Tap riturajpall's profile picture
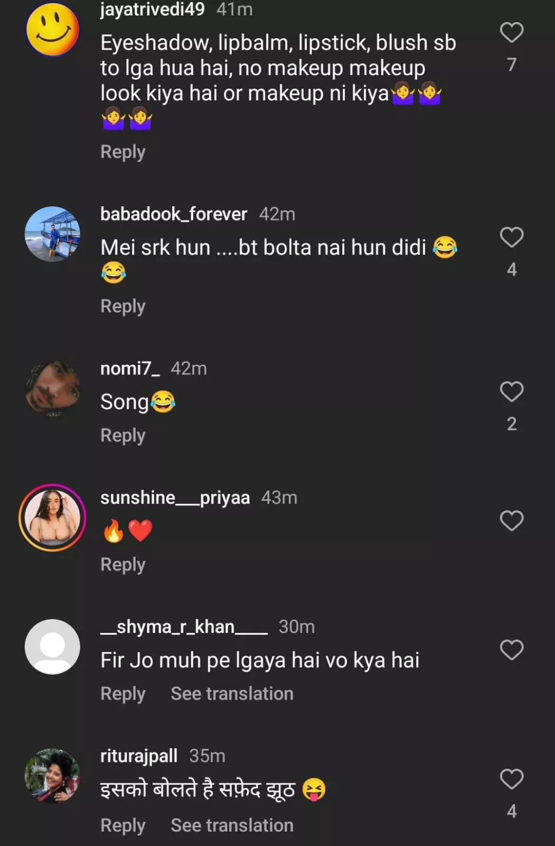Screen dimensions: 555x846 tap(52, 776)
